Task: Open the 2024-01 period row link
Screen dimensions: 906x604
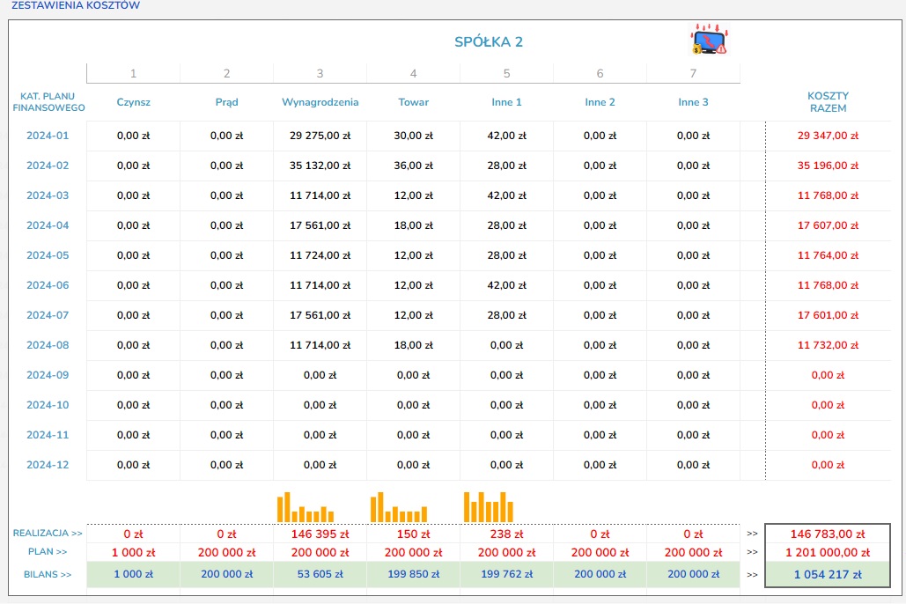Action: (x=48, y=136)
